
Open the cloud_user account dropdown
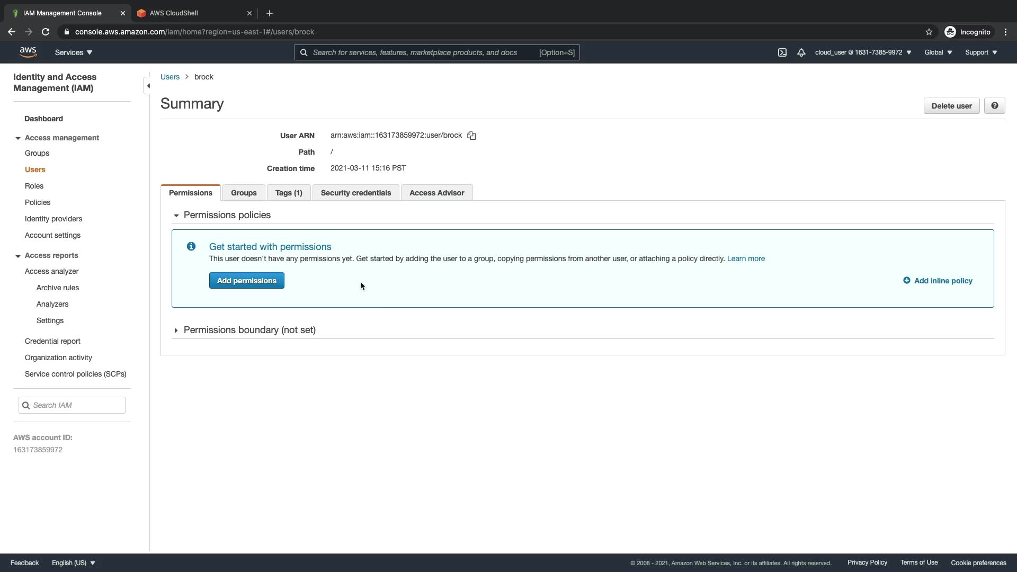pos(862,52)
